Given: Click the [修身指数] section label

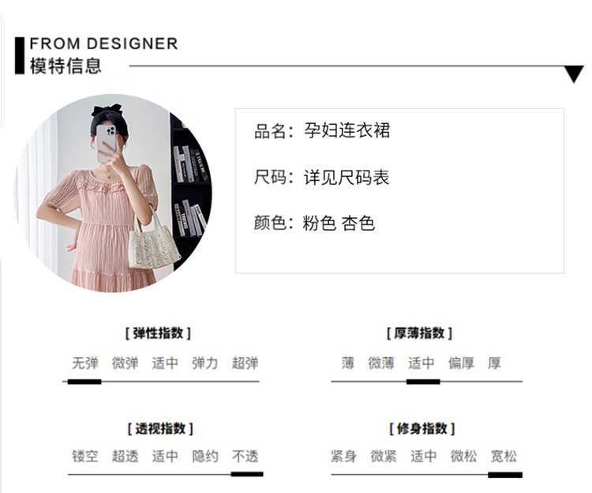Looking at the screenshot, I should (422, 429).
